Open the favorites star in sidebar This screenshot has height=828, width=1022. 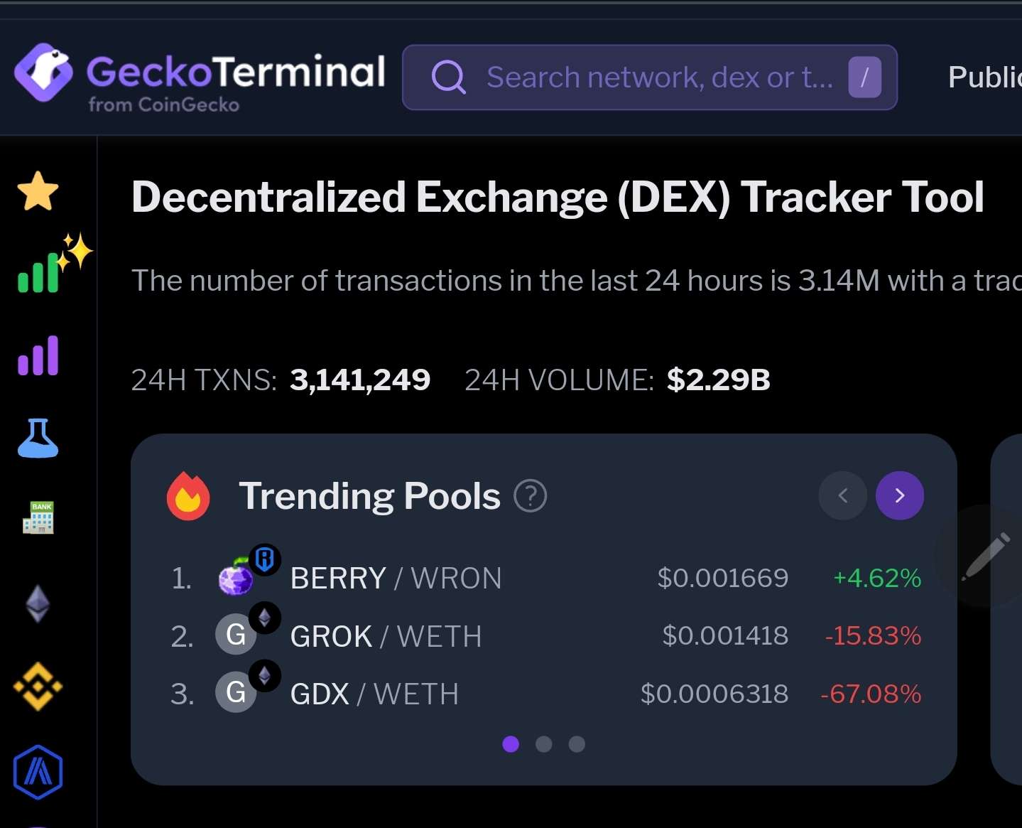38,192
